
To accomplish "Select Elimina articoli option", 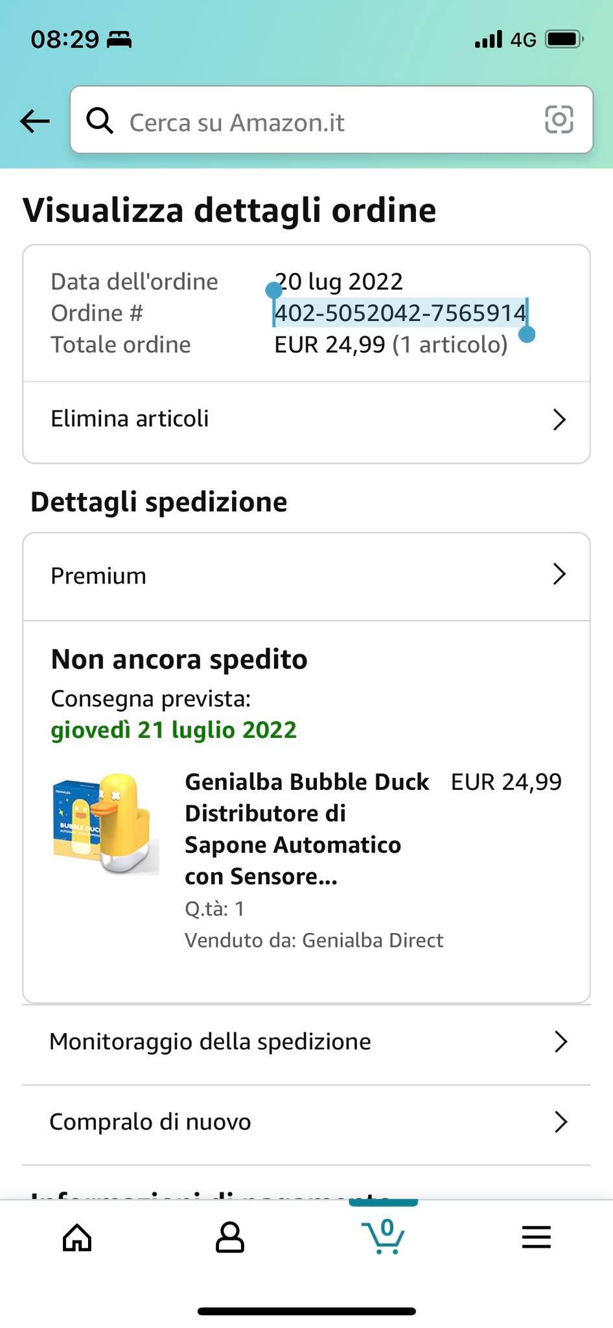I will pos(130,419).
